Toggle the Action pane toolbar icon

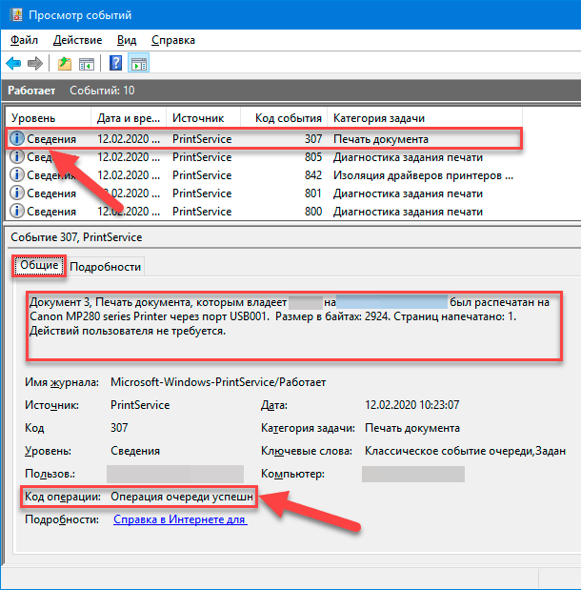tap(139, 63)
